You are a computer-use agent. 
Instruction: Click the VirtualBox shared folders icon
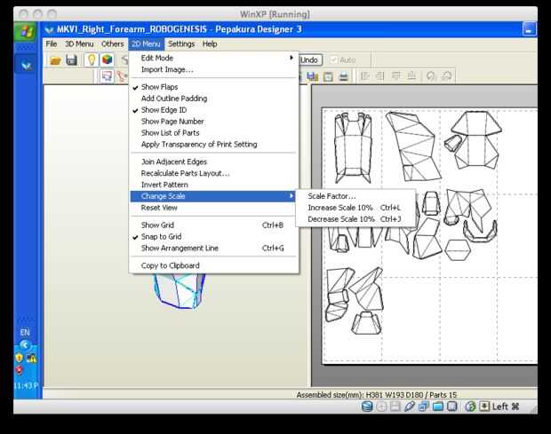pos(438,406)
